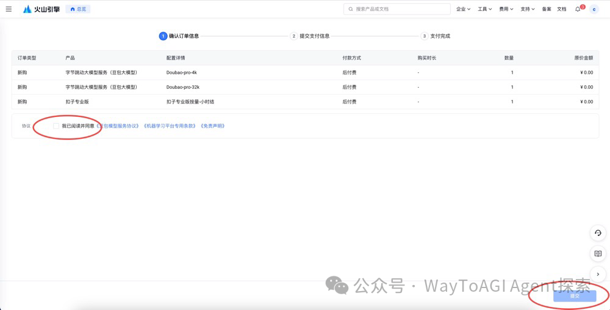This screenshot has height=310, width=610.
Task: Click the 扣子专业版 product cell
Action: [x=77, y=102]
